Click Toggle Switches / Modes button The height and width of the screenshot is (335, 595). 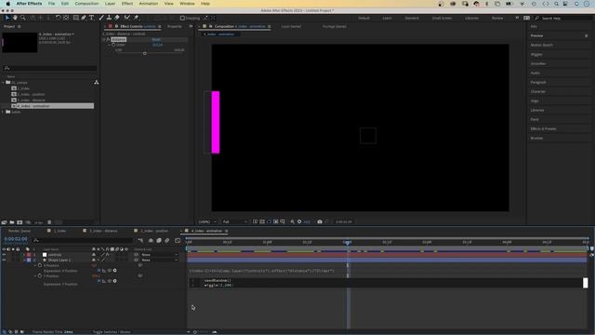pos(112,332)
